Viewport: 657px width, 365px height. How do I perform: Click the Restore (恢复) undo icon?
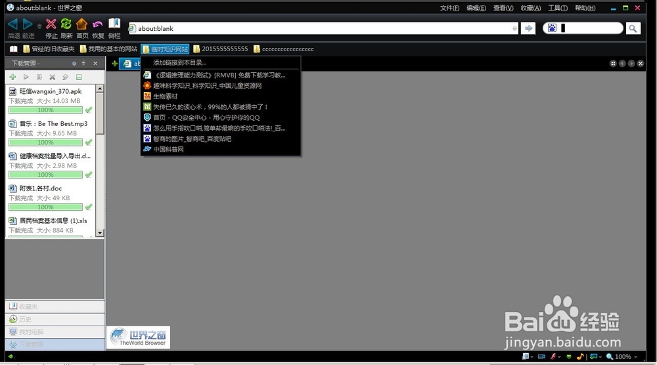(x=98, y=24)
